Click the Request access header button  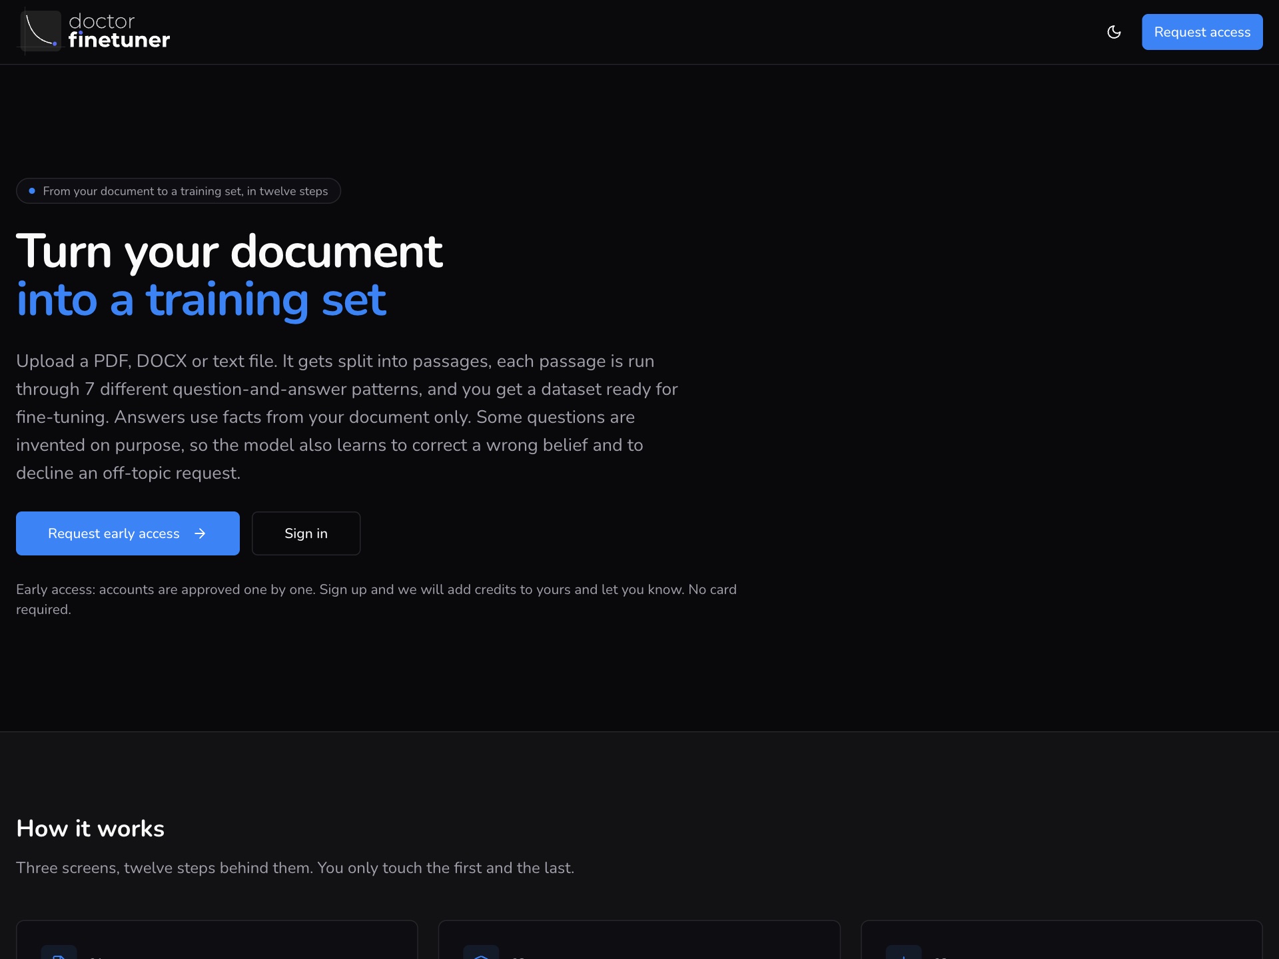1202,32
